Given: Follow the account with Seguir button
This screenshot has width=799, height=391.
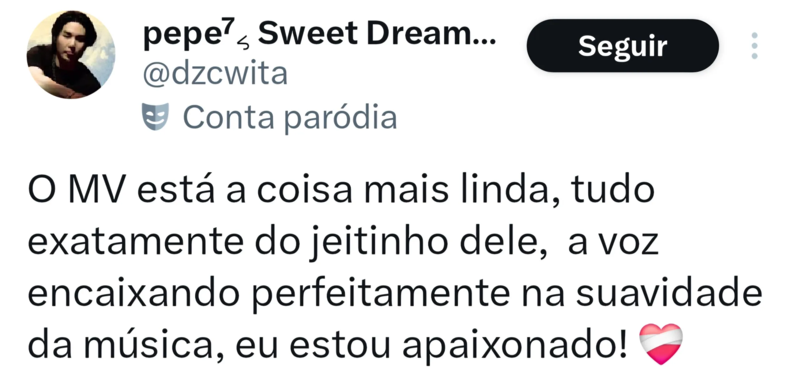Looking at the screenshot, I should [623, 46].
